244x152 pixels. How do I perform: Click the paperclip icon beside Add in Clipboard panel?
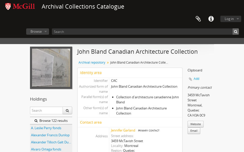coord(190,79)
